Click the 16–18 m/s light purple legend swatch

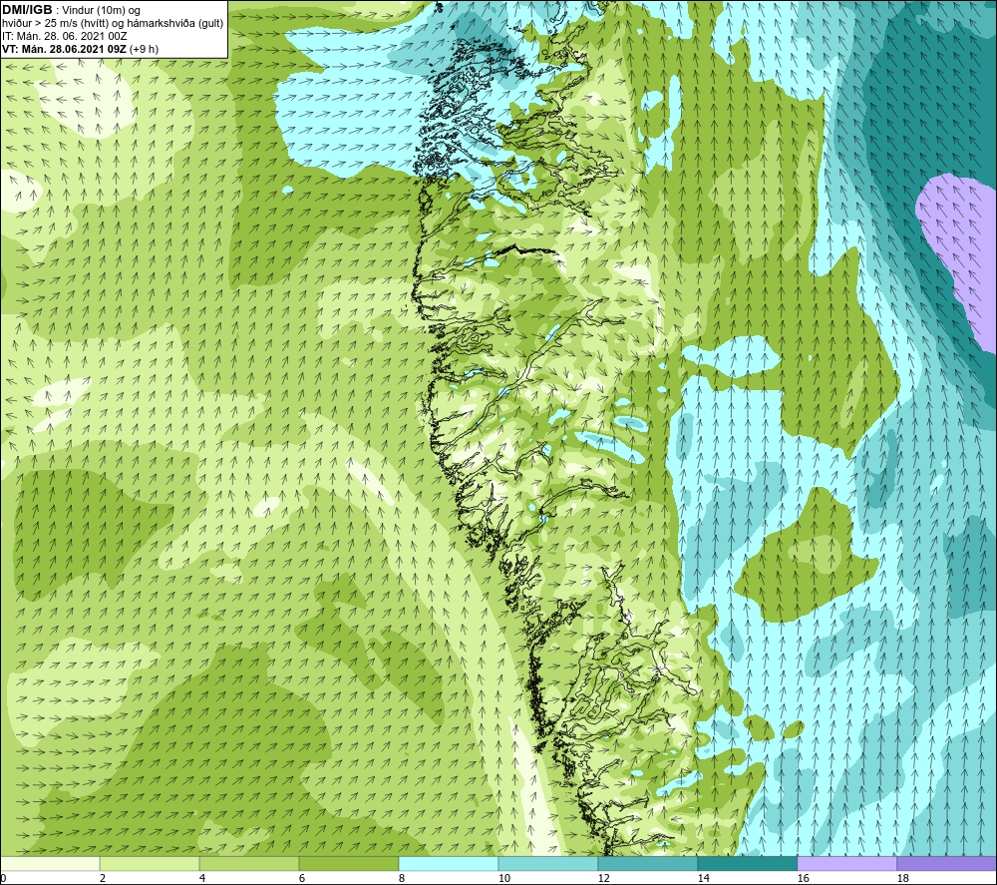click(x=846, y=864)
